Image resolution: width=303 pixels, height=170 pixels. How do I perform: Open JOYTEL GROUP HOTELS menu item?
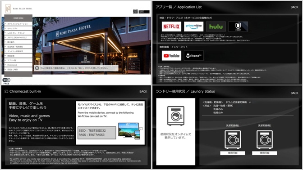(x=18, y=38)
